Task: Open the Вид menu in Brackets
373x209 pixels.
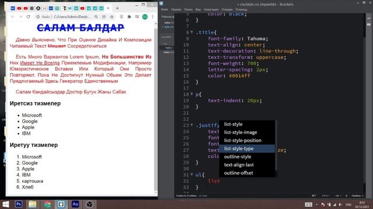Action: click(198, 9)
